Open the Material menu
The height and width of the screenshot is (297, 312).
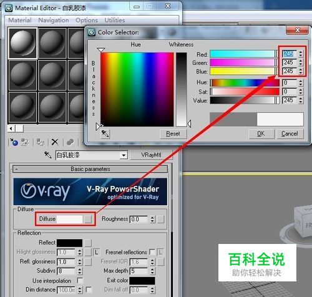pyautogui.click(x=20, y=21)
